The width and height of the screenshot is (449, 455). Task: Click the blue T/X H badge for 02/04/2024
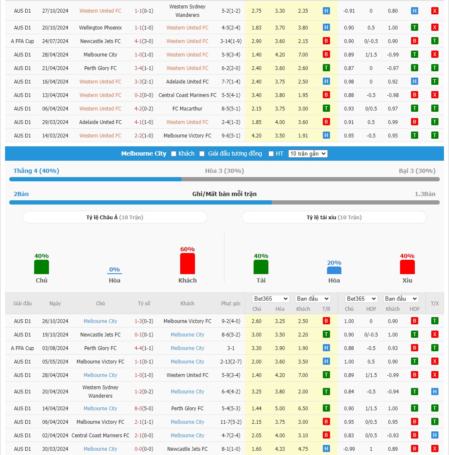pyautogui.click(x=435, y=435)
